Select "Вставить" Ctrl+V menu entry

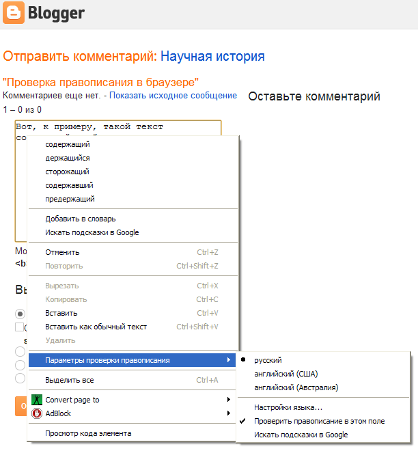tap(133, 313)
